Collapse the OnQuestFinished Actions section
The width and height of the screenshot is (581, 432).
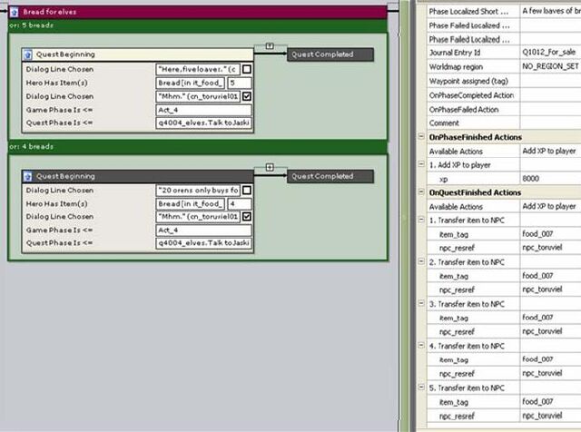(421, 191)
